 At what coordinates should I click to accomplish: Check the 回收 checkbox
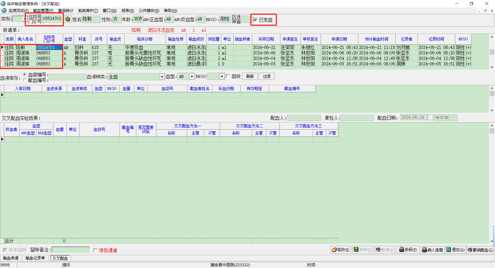[228, 76]
